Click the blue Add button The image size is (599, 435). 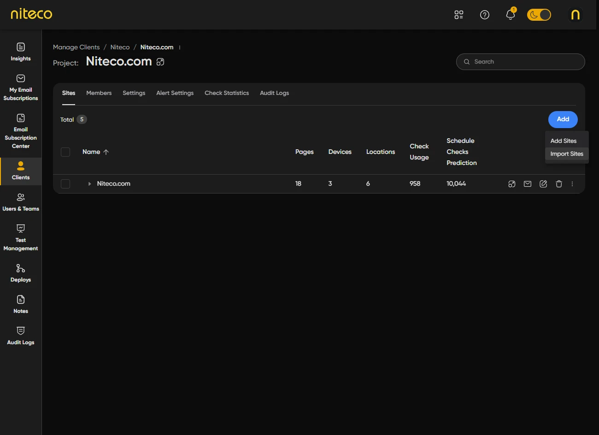(563, 119)
